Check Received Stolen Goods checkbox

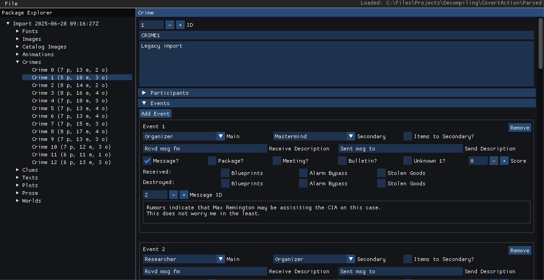381,173
